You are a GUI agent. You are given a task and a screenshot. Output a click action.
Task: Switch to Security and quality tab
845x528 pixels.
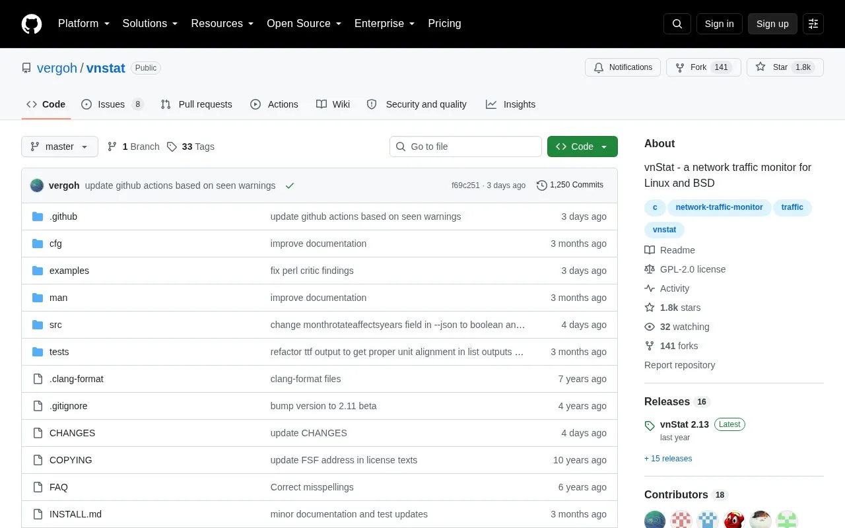click(x=417, y=104)
